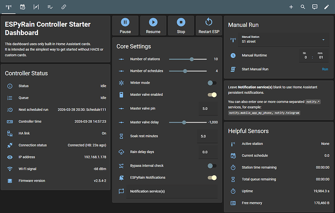
Task: Click the Rain delay days field
Action: pos(208,152)
